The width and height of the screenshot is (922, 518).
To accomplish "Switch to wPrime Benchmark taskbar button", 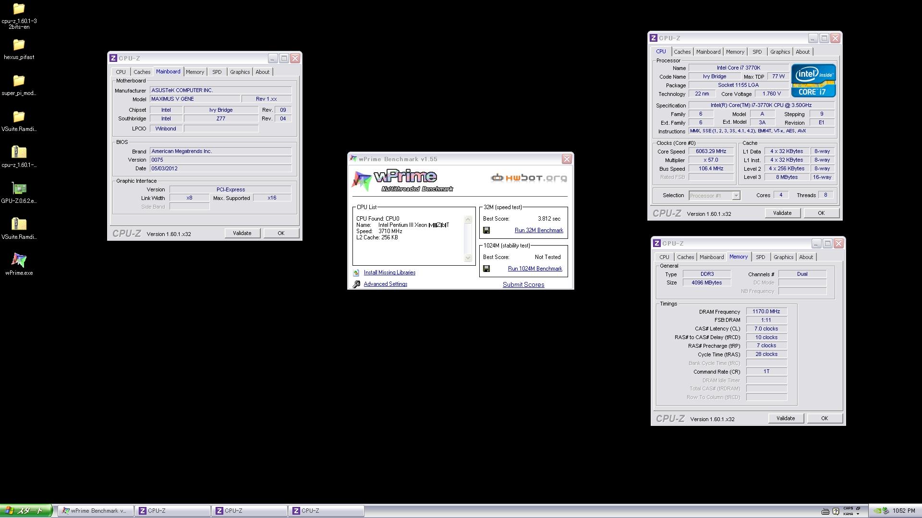I will tap(96, 511).
